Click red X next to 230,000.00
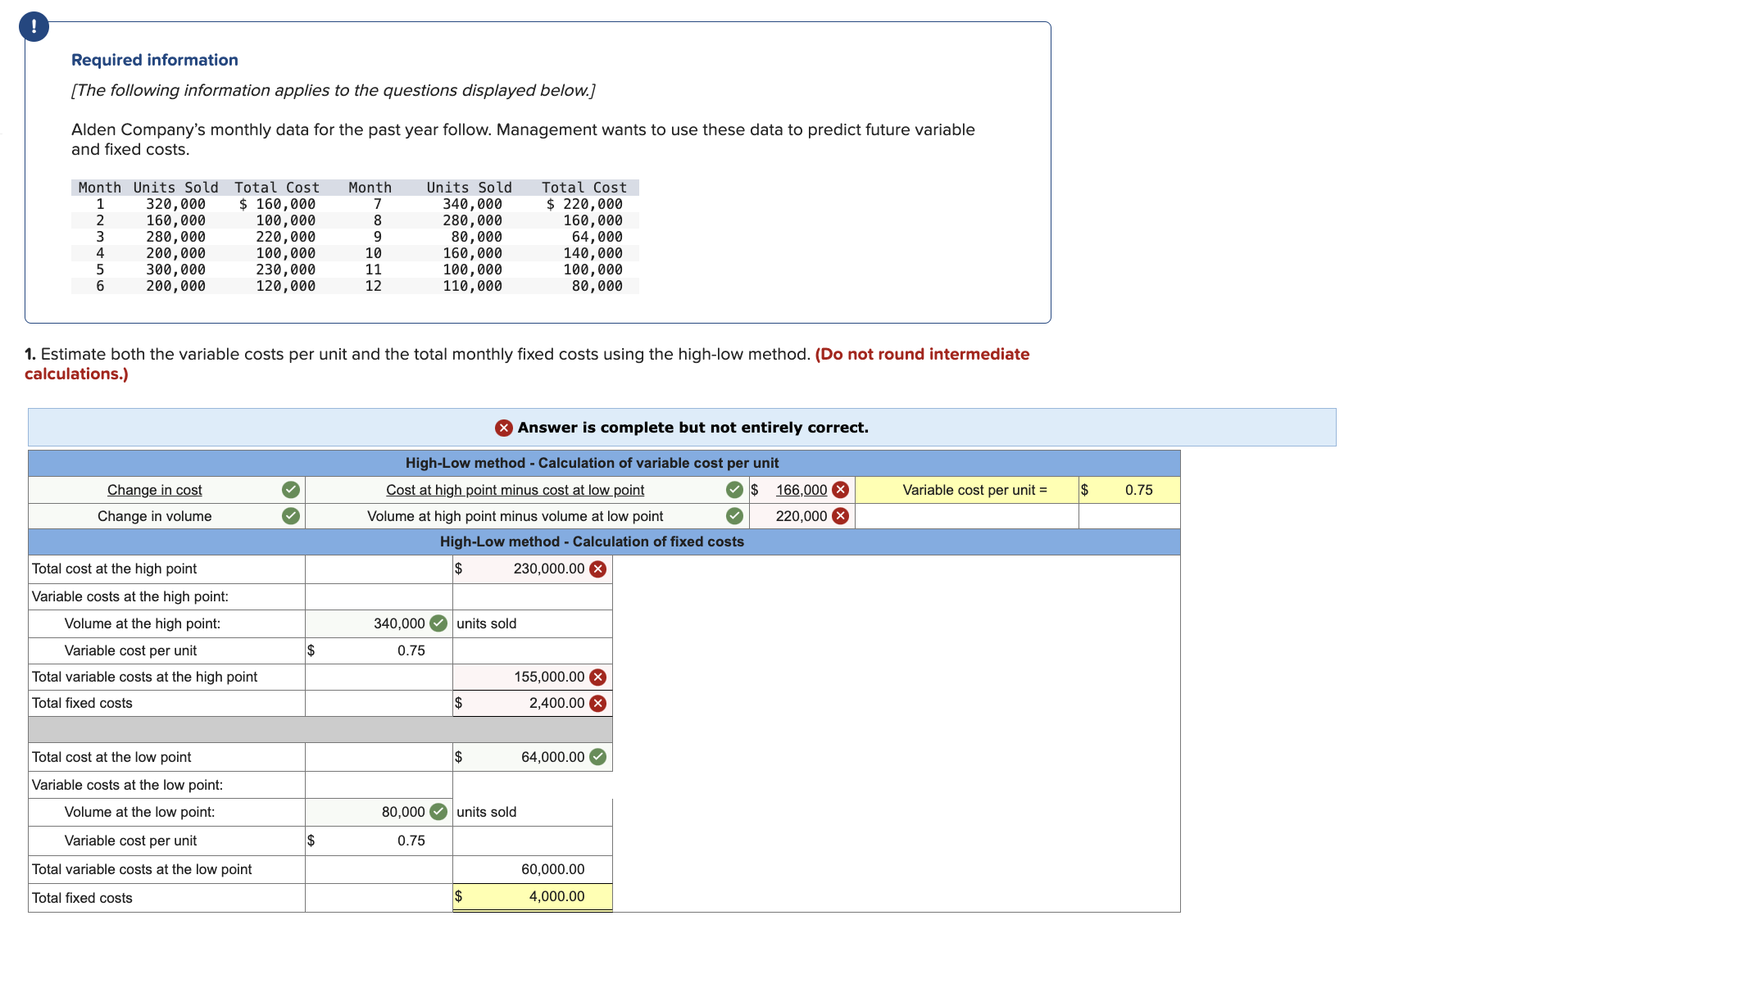Viewport: 1762px width, 988px height. point(598,569)
